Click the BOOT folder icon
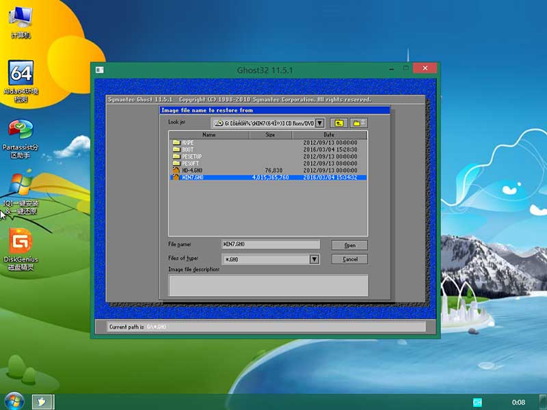The image size is (547, 410). [x=176, y=150]
